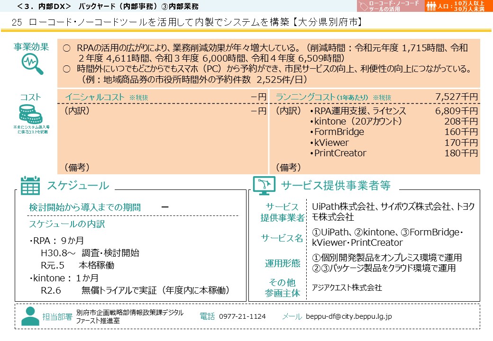Click the kintone (20アカウント) line
493x341 pixels.
(x=356, y=121)
